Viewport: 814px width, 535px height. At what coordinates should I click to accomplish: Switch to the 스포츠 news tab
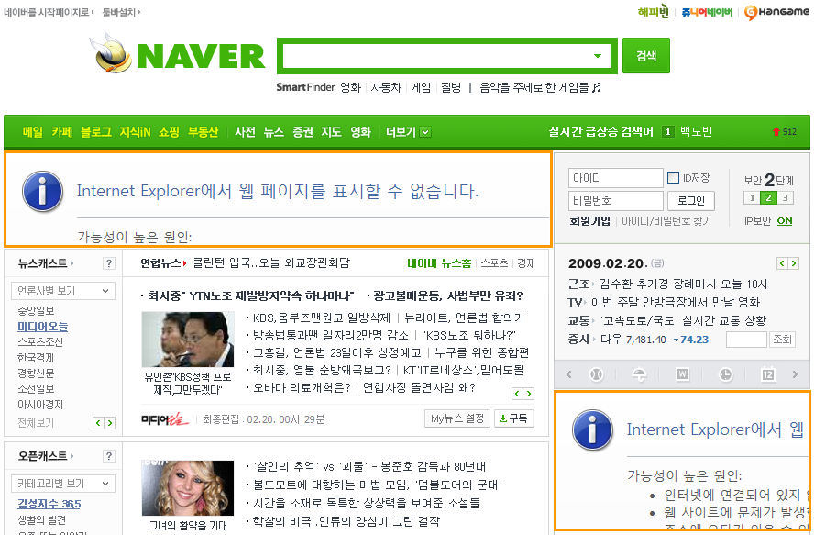tap(494, 263)
